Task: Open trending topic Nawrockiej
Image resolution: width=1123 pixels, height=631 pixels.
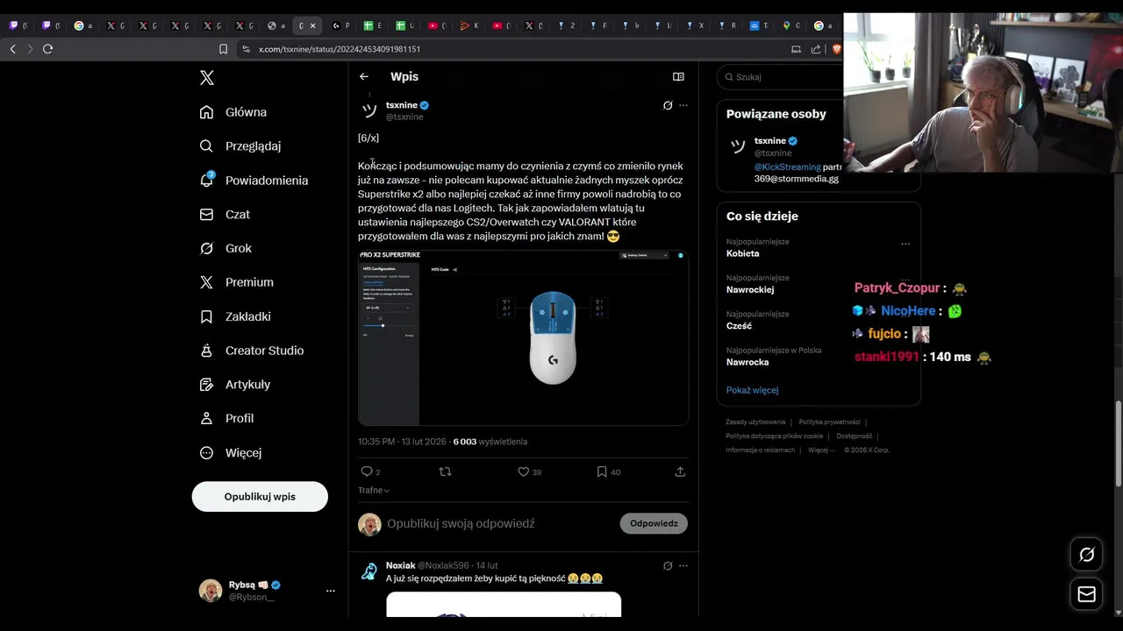Action: pos(750,289)
